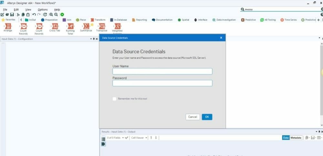Close the Data Source Credentials dialog

tap(221, 38)
